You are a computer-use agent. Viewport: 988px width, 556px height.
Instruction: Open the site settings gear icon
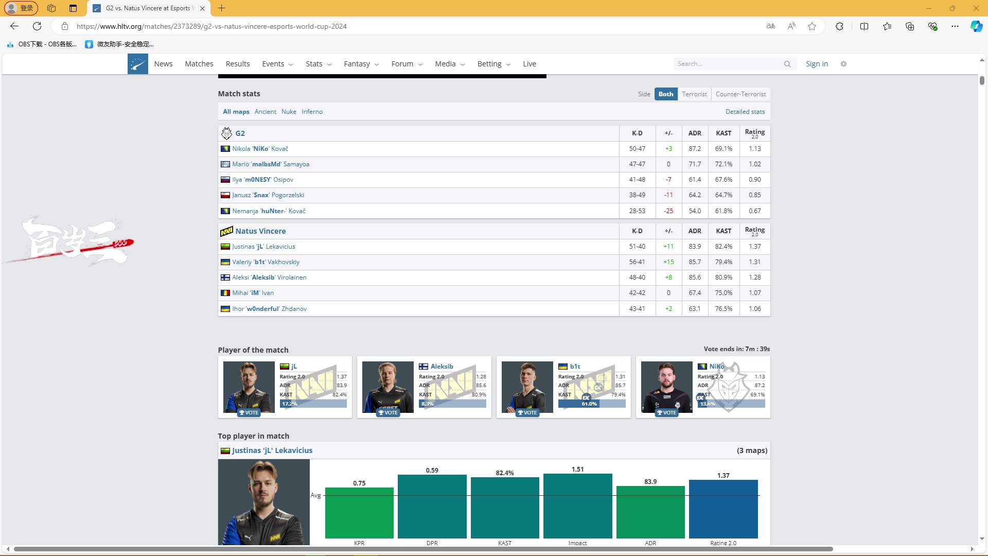(x=843, y=64)
